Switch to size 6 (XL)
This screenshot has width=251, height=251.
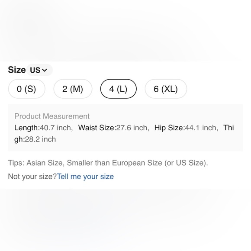tap(166, 89)
